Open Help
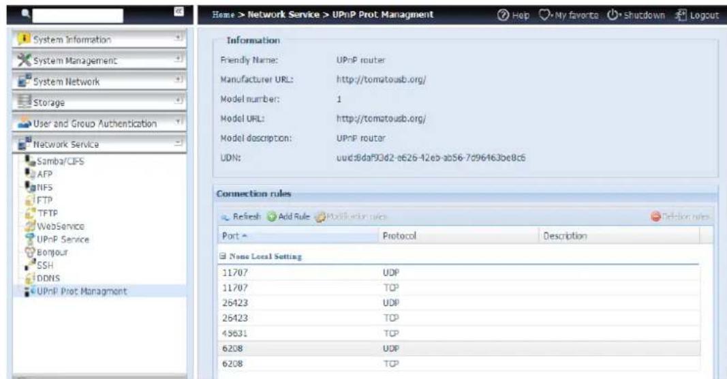Screen dimensions: 727x379 coord(513,15)
